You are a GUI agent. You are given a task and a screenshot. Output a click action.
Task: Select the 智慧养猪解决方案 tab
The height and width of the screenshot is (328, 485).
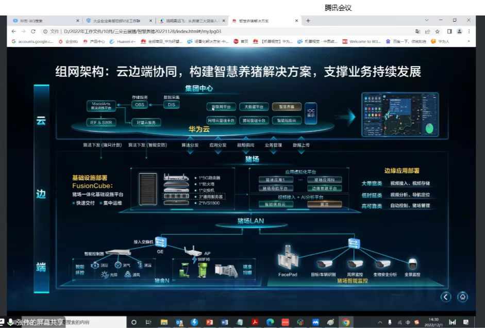264,21
